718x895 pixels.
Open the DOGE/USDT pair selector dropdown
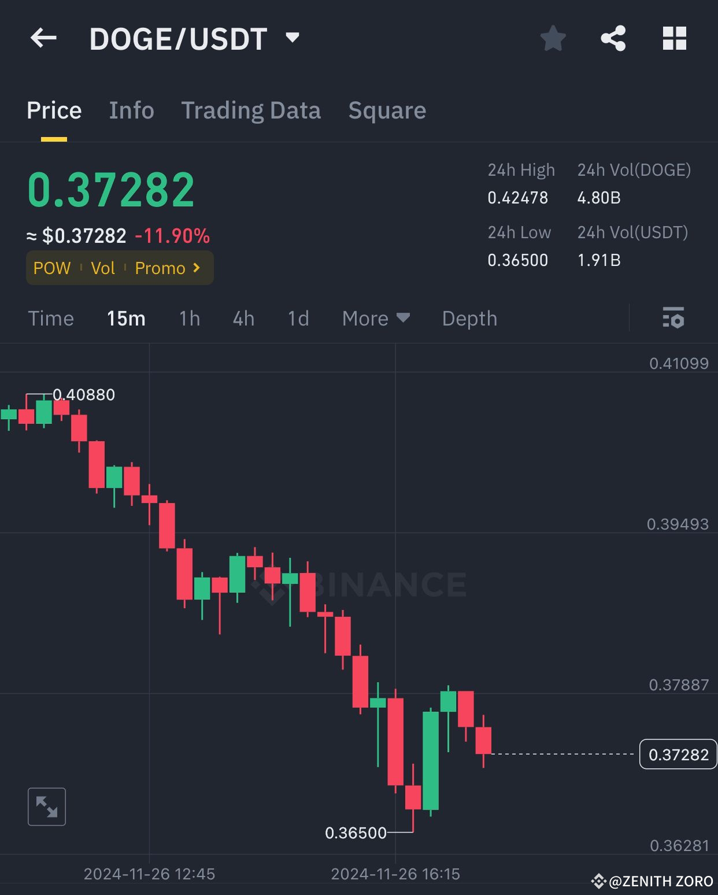pyautogui.click(x=292, y=37)
